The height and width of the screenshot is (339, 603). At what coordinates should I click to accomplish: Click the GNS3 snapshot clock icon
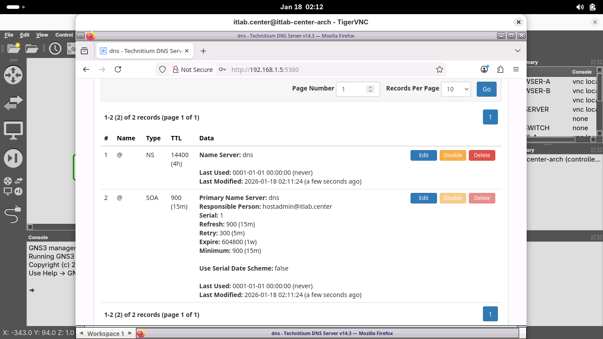tap(55, 49)
